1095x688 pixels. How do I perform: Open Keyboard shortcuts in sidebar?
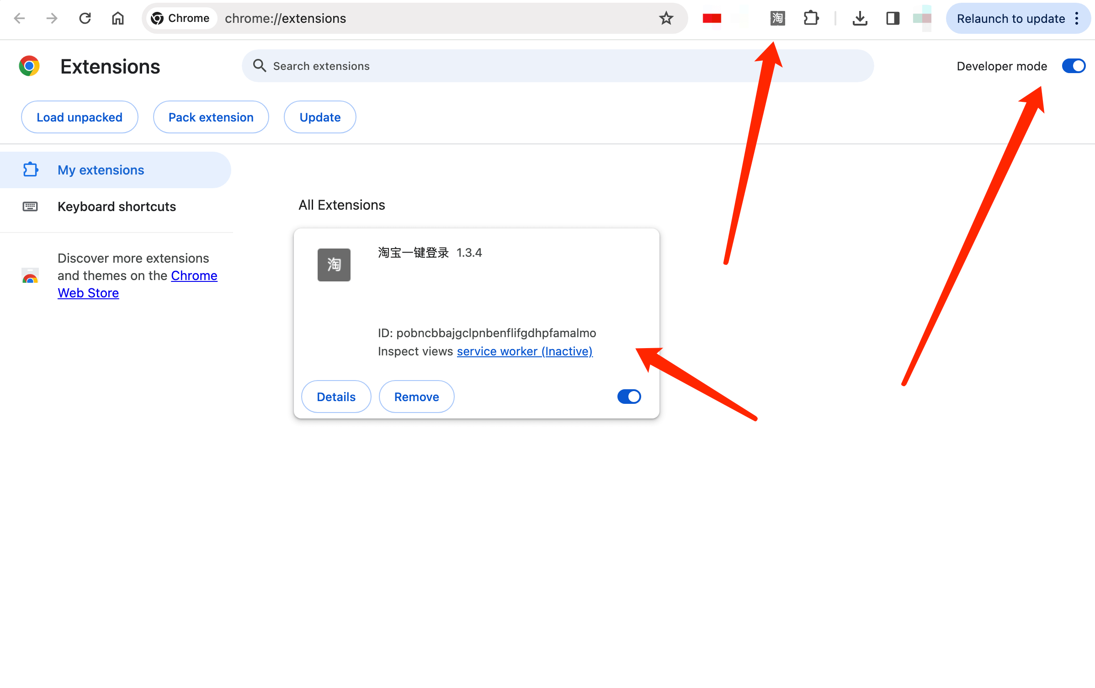click(x=117, y=206)
